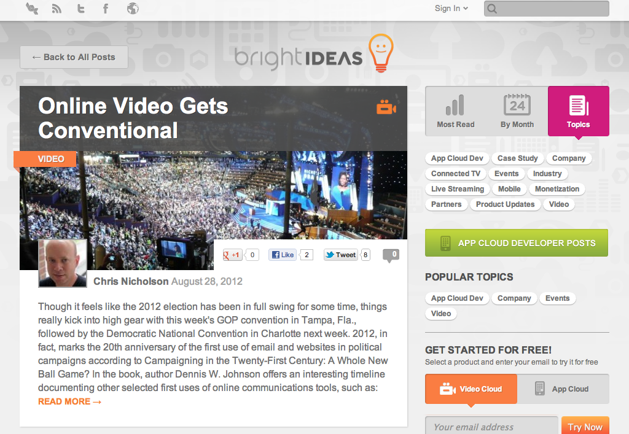Click the Live Streaming topic tag

[x=457, y=189]
